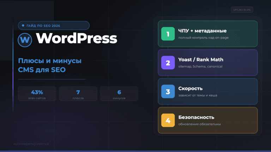
Task: Click the spilnoagency.com.ua link
Action: pyautogui.click(x=31, y=144)
